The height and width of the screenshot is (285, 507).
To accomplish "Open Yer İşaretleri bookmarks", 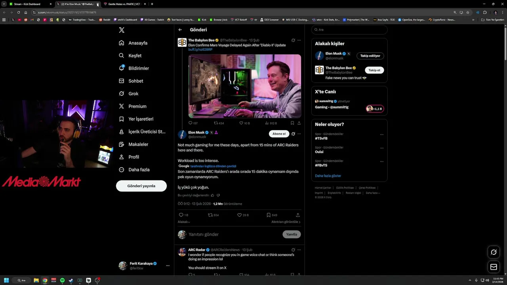I will (x=136, y=119).
